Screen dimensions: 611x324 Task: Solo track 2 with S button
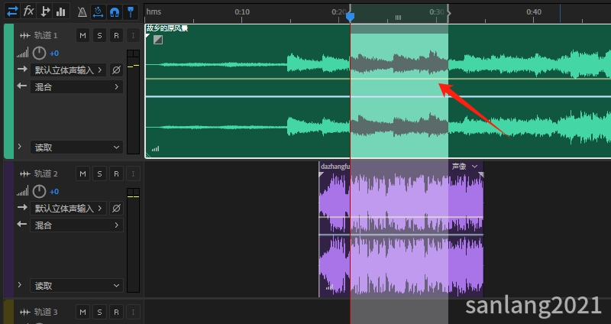tap(99, 174)
